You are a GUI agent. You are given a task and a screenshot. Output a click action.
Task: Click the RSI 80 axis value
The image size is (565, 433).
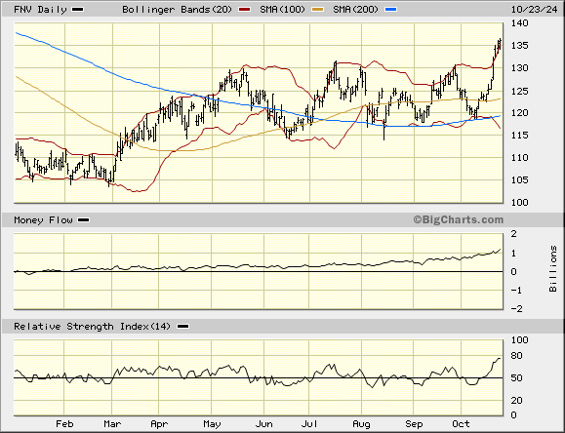click(517, 356)
